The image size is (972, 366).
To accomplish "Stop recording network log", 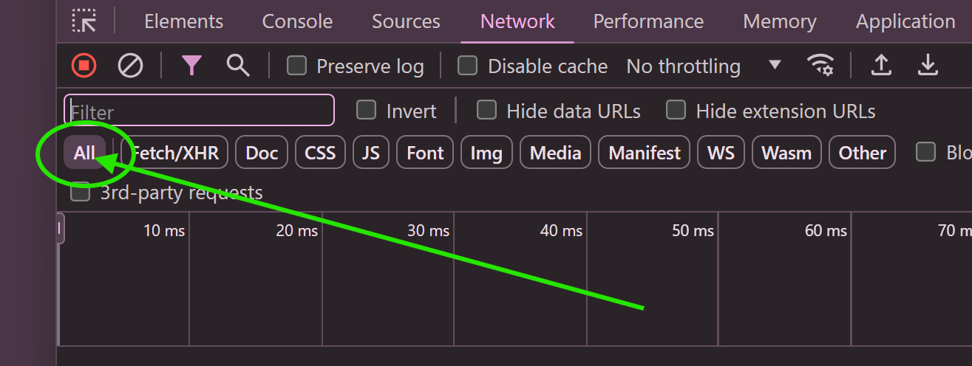I will coord(84,66).
